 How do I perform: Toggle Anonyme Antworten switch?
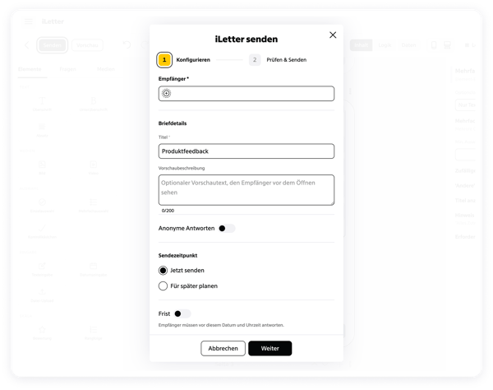(227, 228)
